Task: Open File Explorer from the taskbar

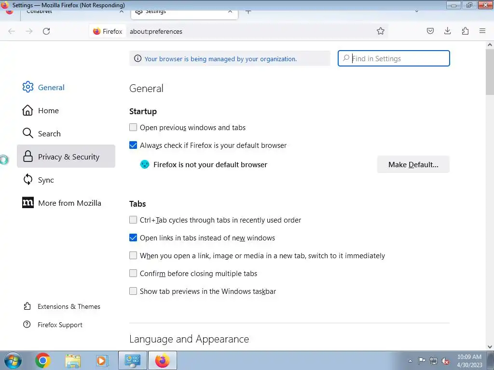Action: coord(73,361)
